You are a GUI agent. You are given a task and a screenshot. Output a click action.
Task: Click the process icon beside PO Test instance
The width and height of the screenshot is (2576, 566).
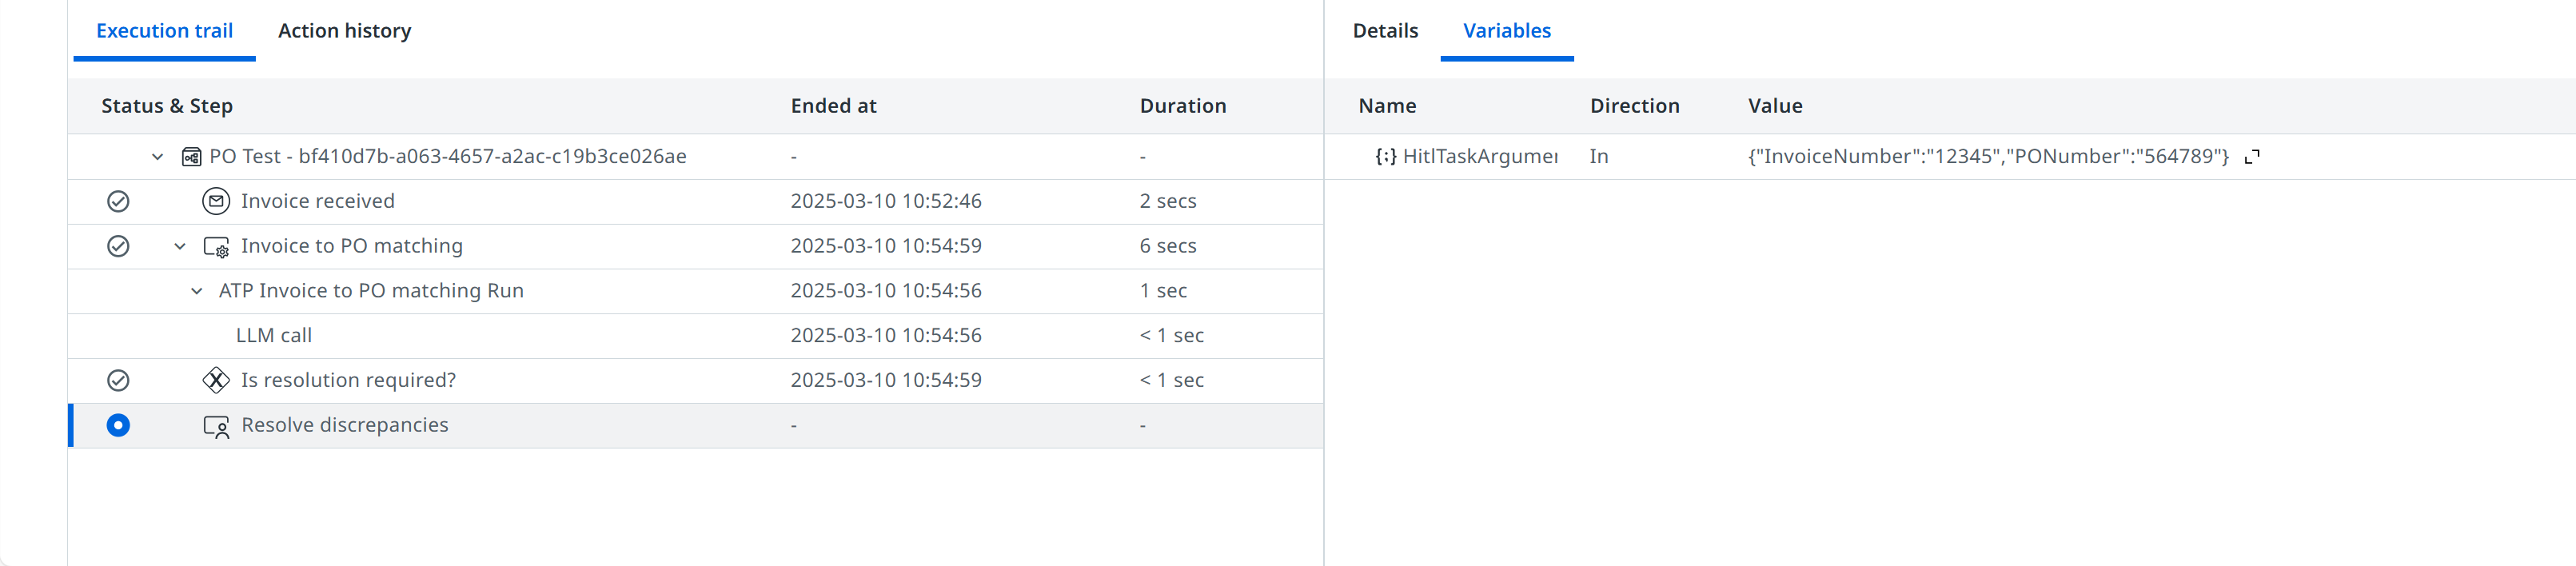(x=191, y=157)
